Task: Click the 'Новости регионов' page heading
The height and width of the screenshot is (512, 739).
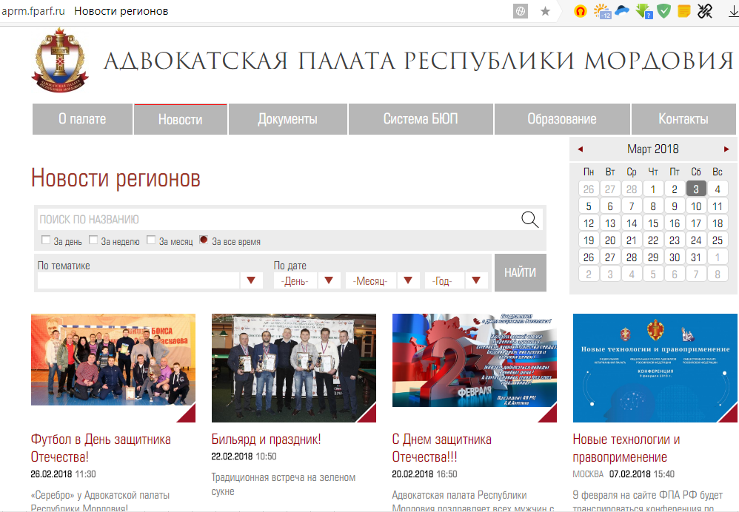Action: [116, 178]
